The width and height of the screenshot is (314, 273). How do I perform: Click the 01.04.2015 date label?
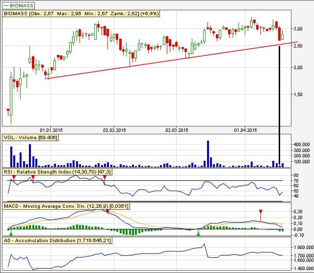point(245,130)
